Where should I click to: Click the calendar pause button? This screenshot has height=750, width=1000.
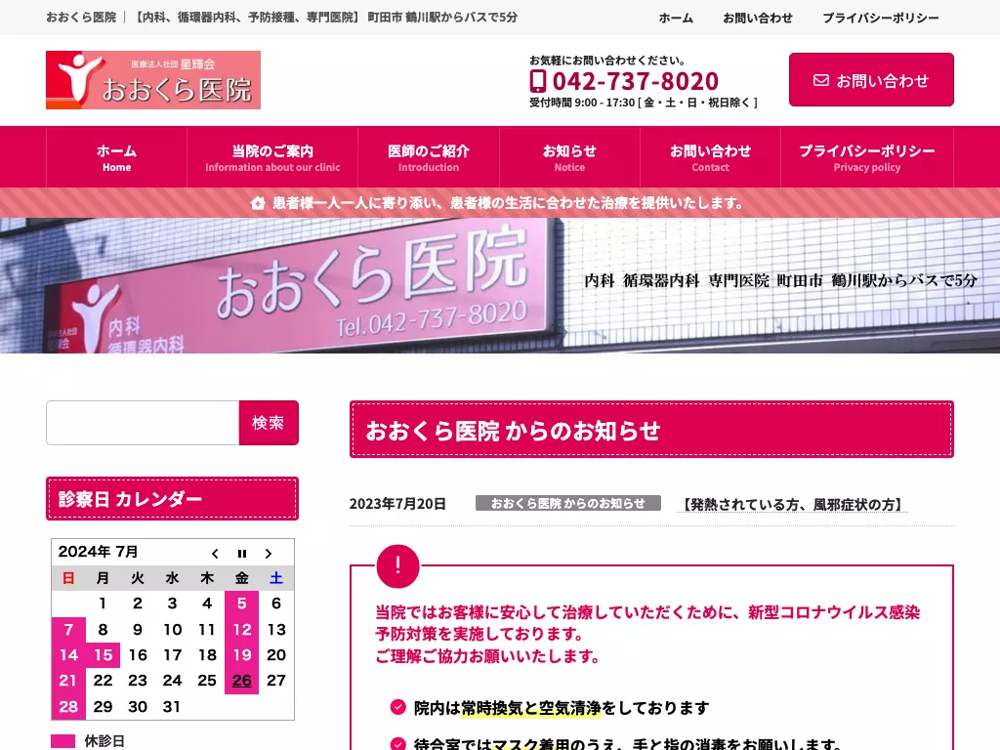coord(242,554)
